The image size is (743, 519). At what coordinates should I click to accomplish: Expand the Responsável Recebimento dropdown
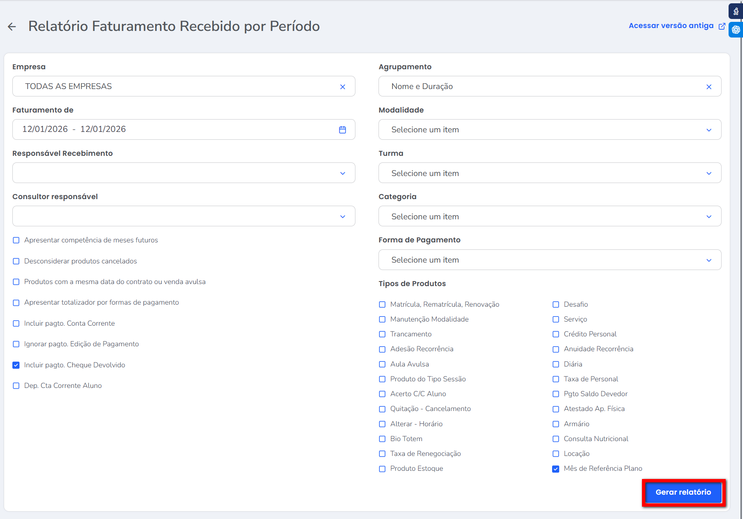point(342,173)
